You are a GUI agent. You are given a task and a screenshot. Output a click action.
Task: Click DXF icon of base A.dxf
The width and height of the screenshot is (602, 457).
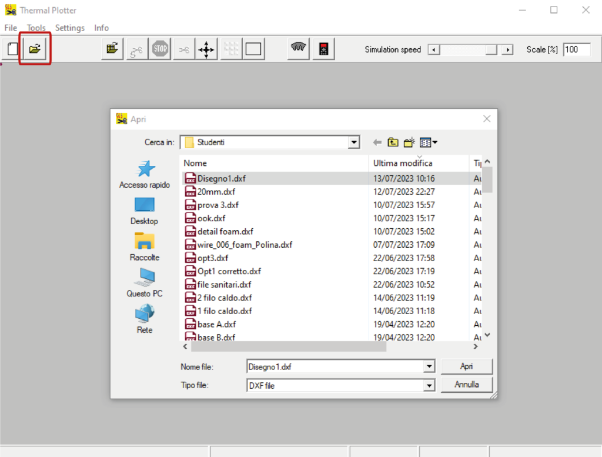click(190, 324)
